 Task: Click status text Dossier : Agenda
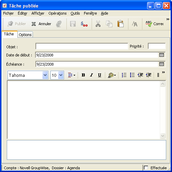pyautogui.click(x=66, y=168)
